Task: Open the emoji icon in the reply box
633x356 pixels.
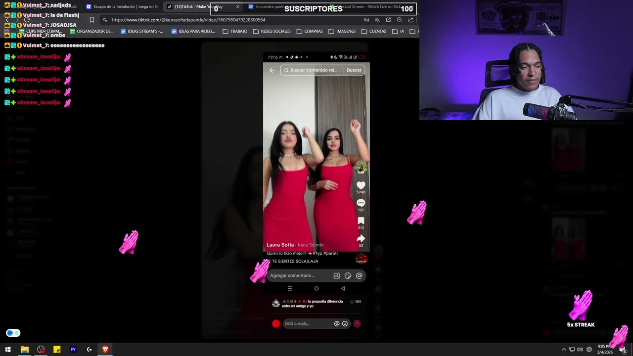Action: [x=345, y=323]
